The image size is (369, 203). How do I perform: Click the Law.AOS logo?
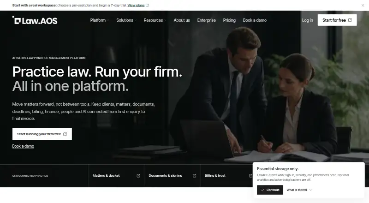pyautogui.click(x=35, y=20)
